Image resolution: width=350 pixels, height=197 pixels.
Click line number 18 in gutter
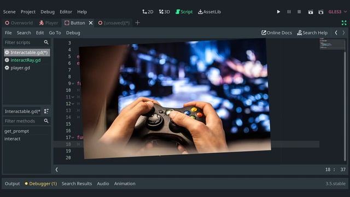68,144
